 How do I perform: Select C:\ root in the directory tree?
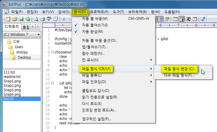pos(16,42)
